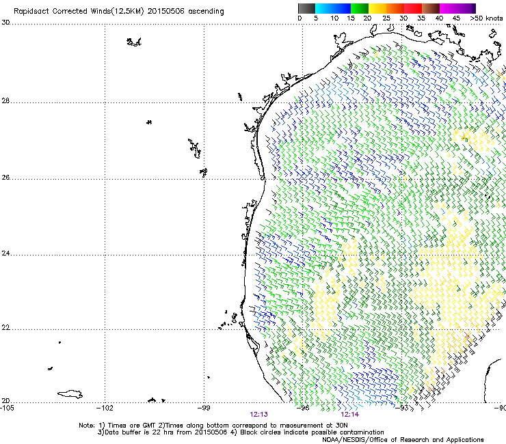Click the '>50 knots' legend label
506x444 pixels.
point(486,18)
